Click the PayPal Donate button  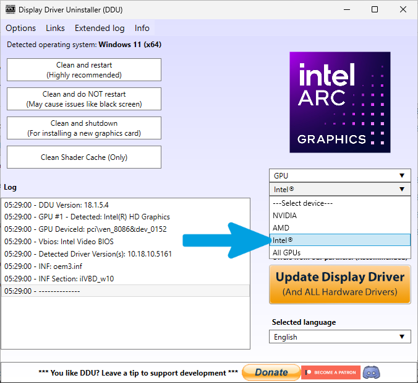[271, 372]
